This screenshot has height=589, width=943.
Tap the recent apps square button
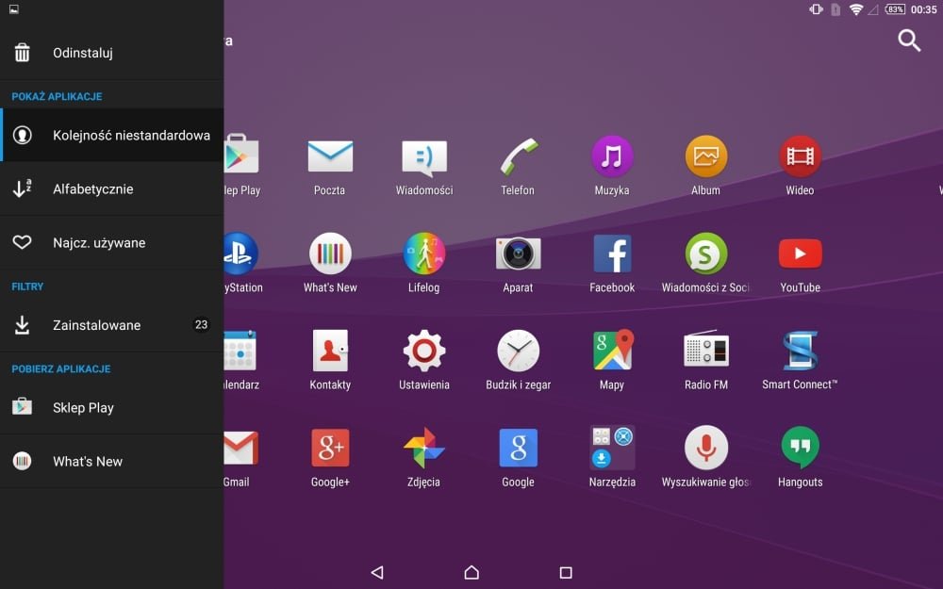click(566, 572)
